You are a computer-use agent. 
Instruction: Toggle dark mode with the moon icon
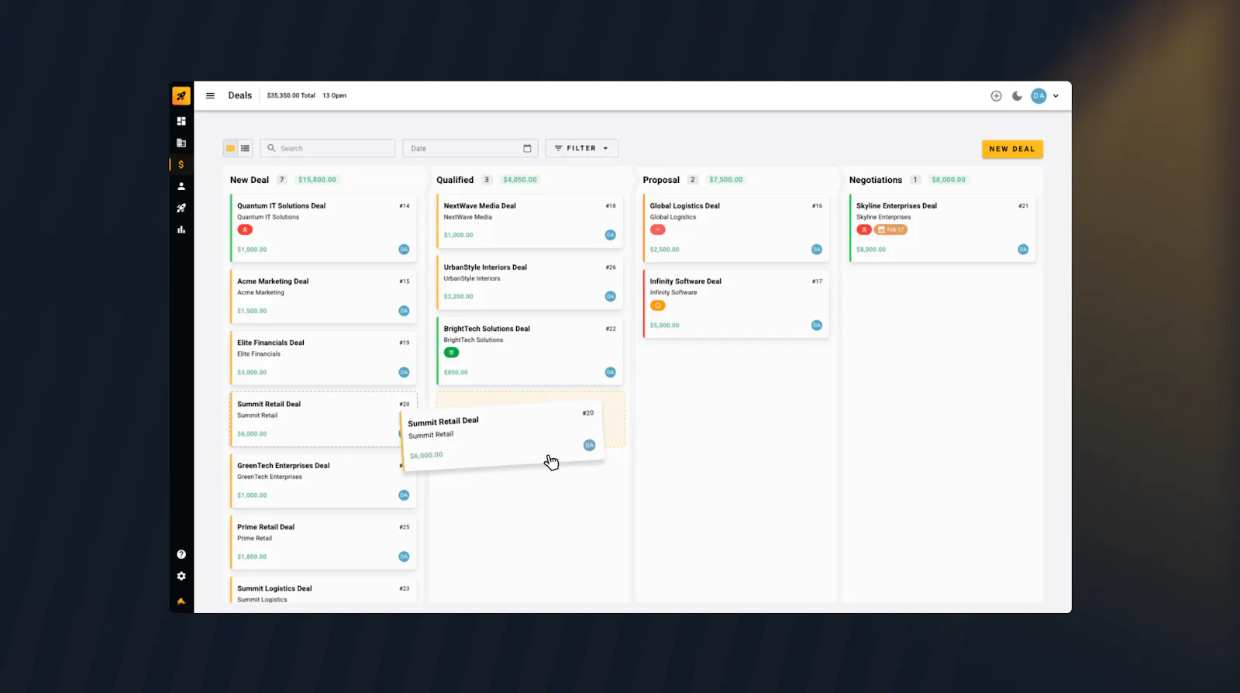coord(1017,96)
